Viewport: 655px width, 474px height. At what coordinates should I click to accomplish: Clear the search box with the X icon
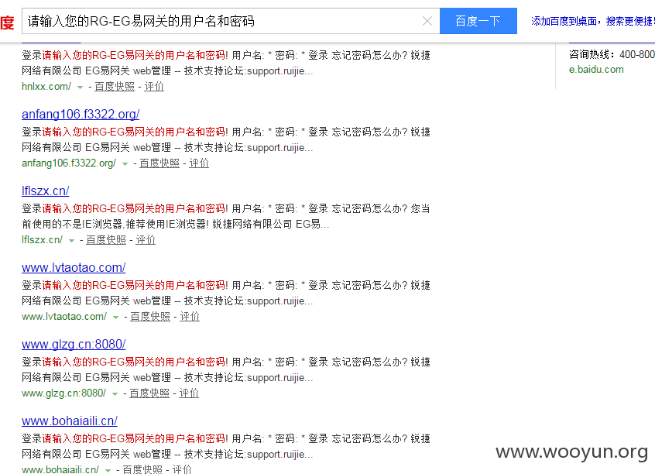[427, 21]
